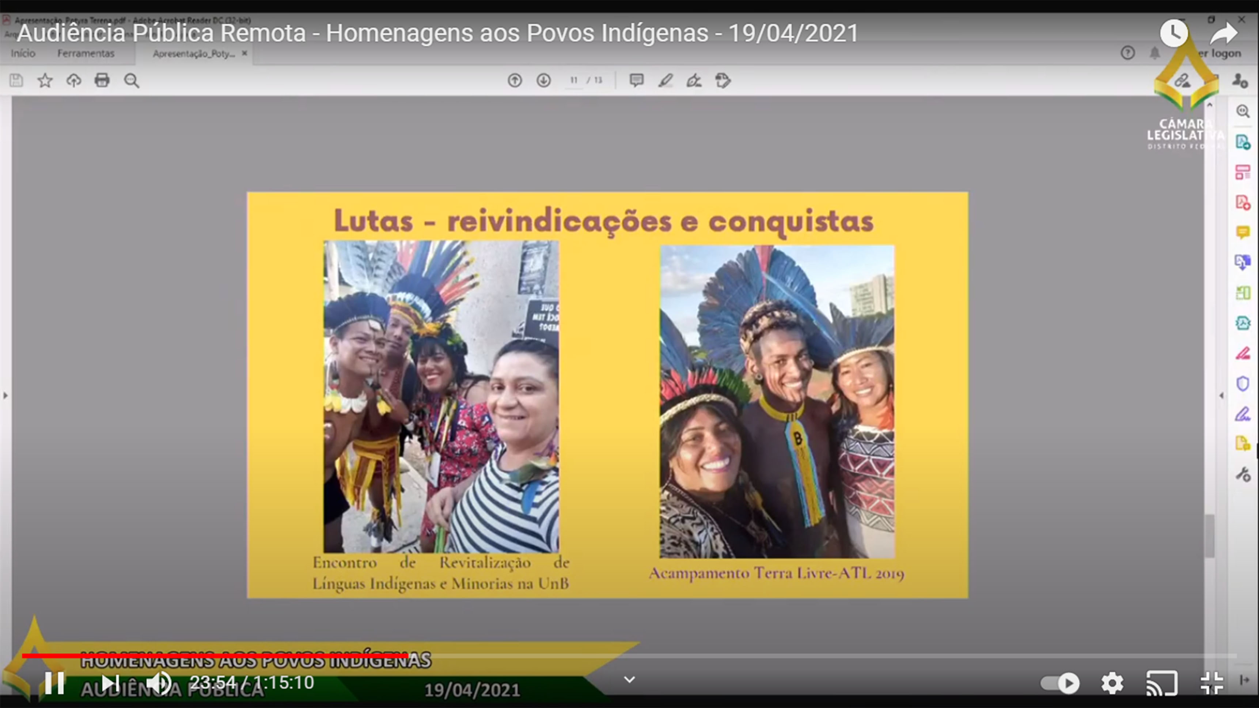The width and height of the screenshot is (1259, 708).
Task: Cast video to another screen
Action: (x=1162, y=682)
